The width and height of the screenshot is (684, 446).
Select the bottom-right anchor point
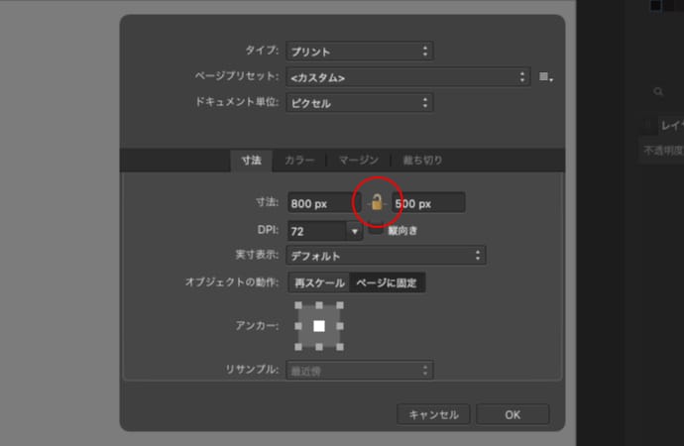click(340, 347)
